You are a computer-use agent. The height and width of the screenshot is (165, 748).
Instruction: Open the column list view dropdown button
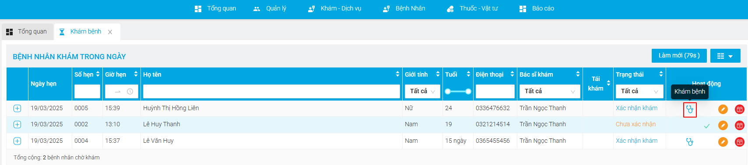point(725,56)
